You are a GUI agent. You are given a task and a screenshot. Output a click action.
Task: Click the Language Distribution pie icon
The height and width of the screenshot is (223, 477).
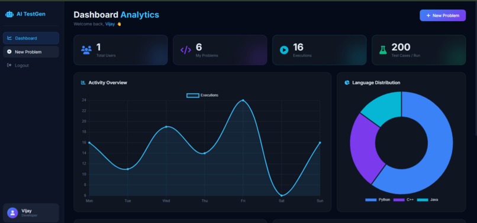(x=347, y=83)
